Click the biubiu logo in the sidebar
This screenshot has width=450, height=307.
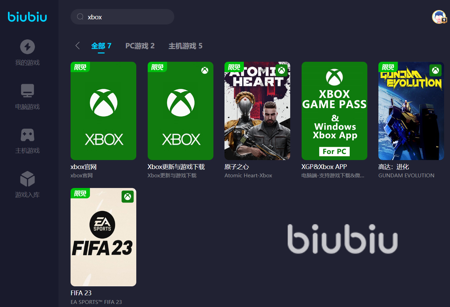pyautogui.click(x=27, y=17)
